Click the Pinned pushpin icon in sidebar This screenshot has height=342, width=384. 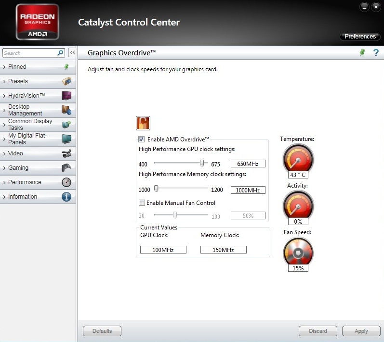click(x=66, y=67)
